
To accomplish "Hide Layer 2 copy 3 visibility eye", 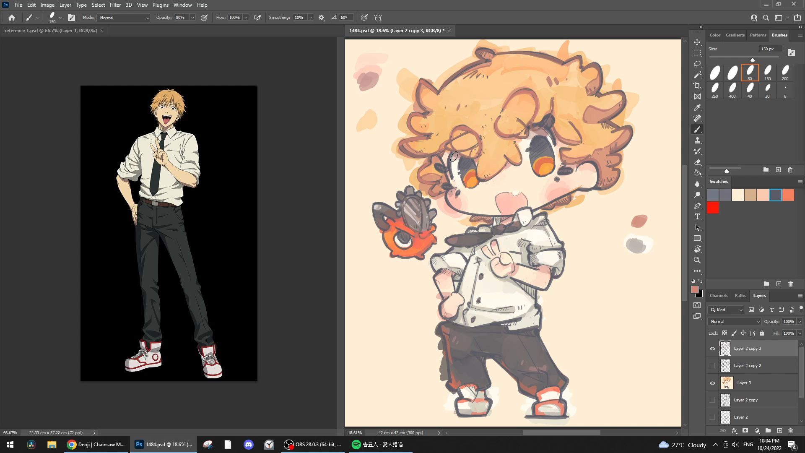I will 712,349.
